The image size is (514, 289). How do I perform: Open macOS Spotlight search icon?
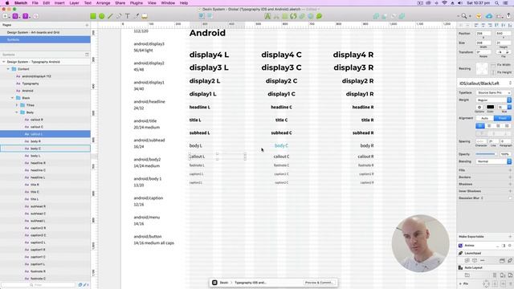click(x=497, y=3)
